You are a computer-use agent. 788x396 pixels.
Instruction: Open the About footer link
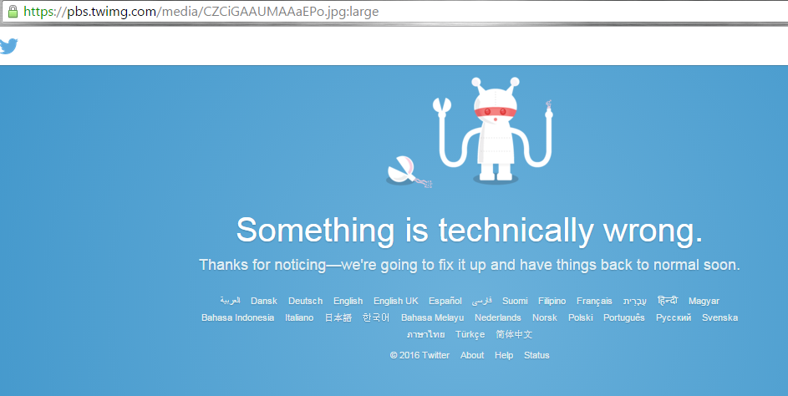472,355
